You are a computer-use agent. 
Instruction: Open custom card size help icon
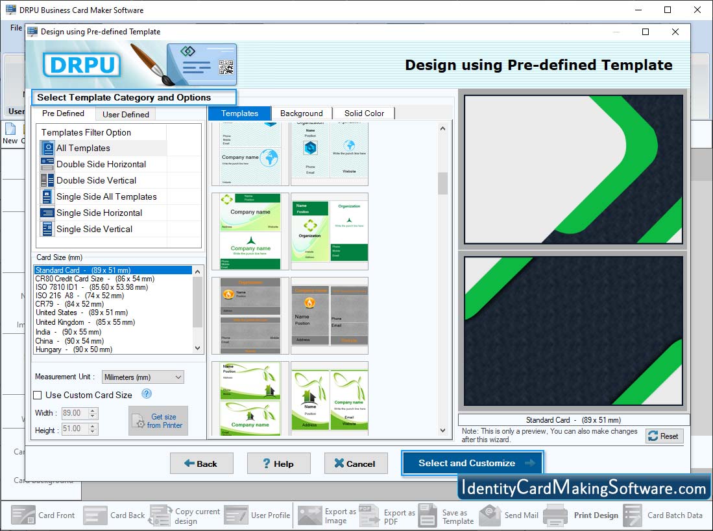(147, 394)
